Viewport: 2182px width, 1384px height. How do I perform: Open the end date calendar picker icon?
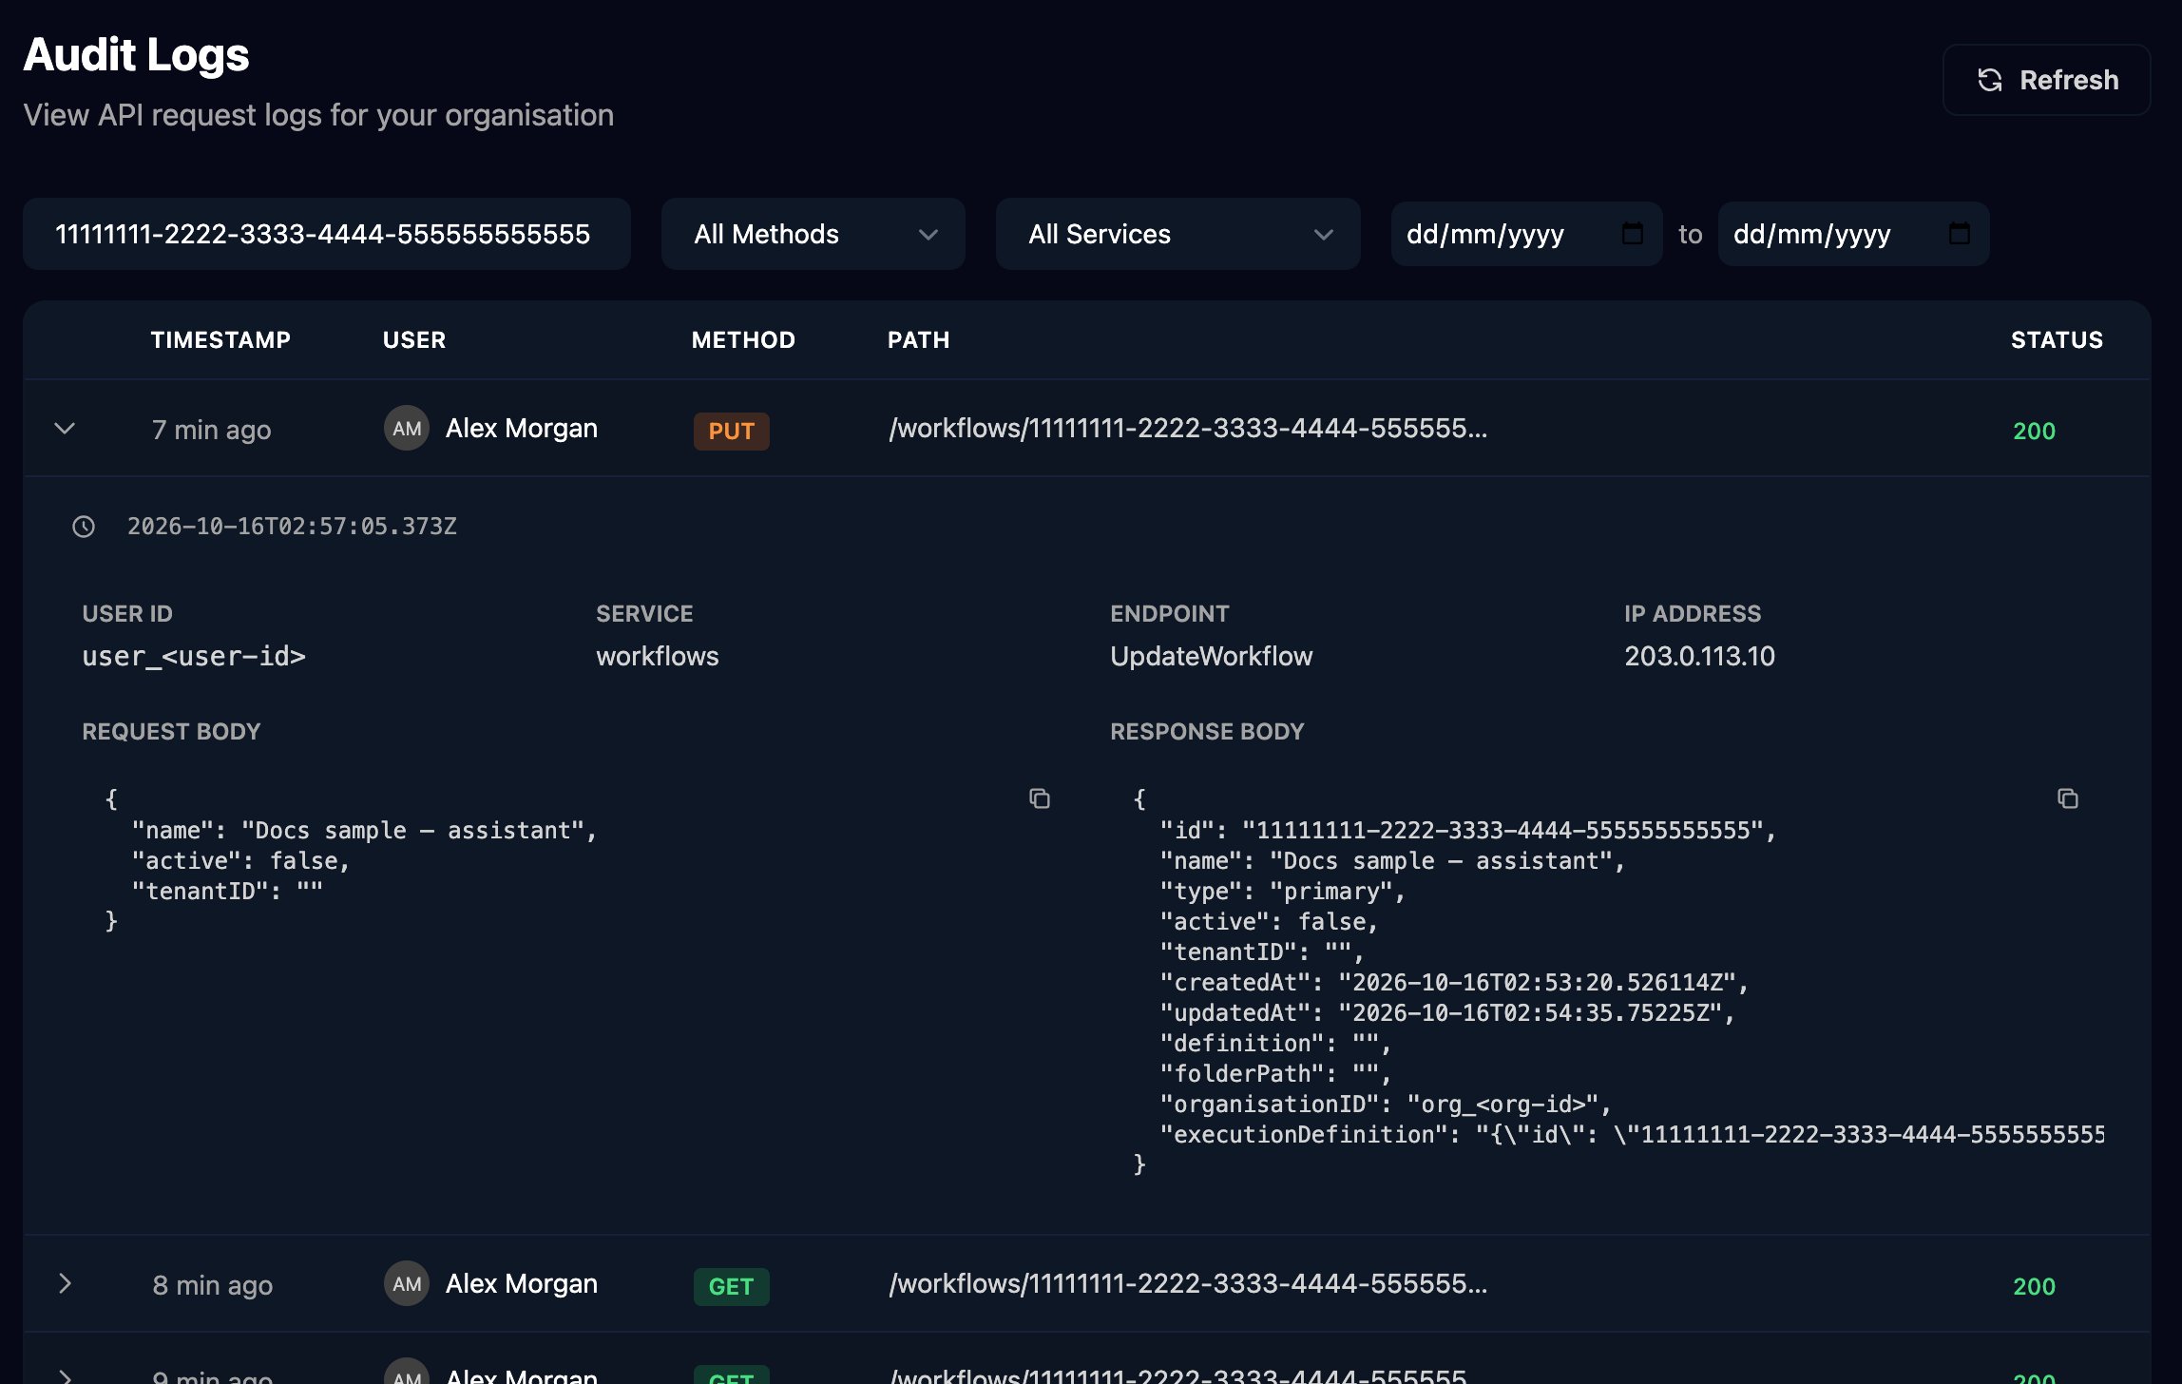click(x=1960, y=233)
